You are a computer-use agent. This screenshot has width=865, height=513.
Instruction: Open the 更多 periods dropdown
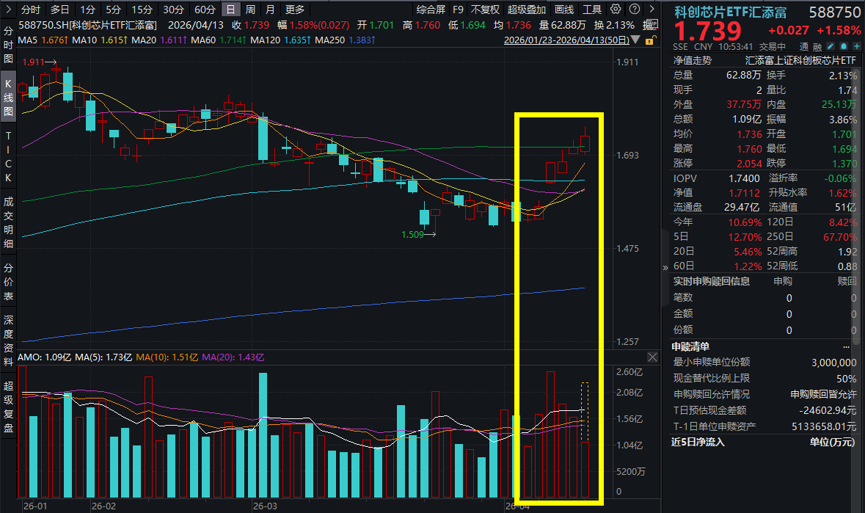point(293,10)
